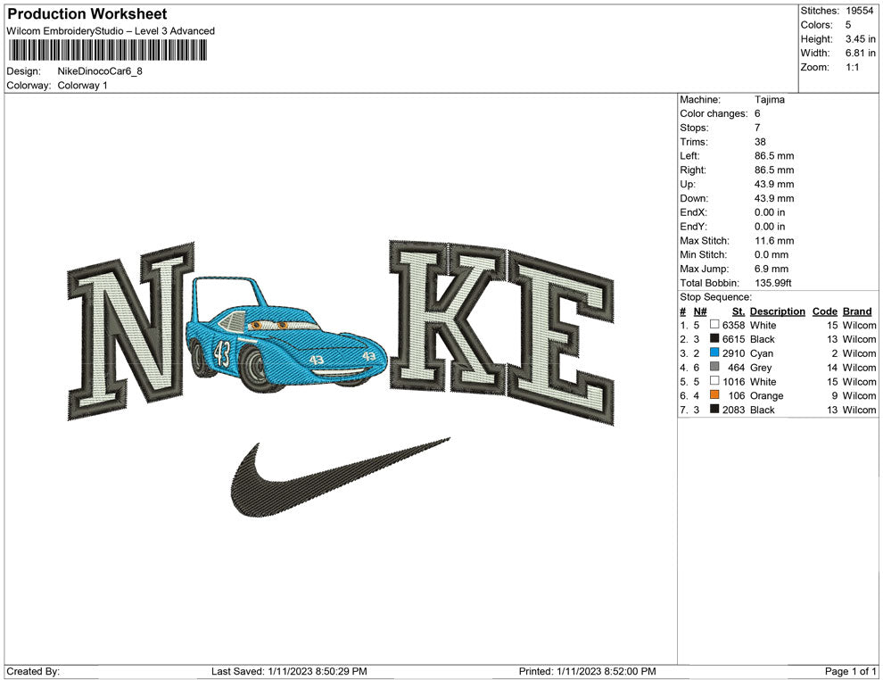Viewport: 883px width, 680px height.
Task: Click the white 1016 thread swatch
Action: pos(714,382)
